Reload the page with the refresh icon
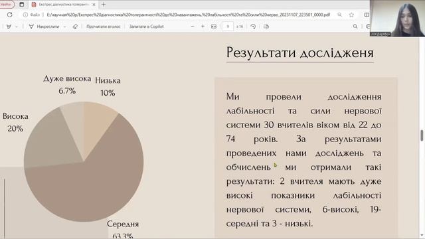This screenshot has height=239, width=425. click(9, 15)
